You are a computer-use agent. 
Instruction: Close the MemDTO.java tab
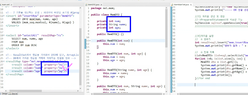(x=101, y=5)
